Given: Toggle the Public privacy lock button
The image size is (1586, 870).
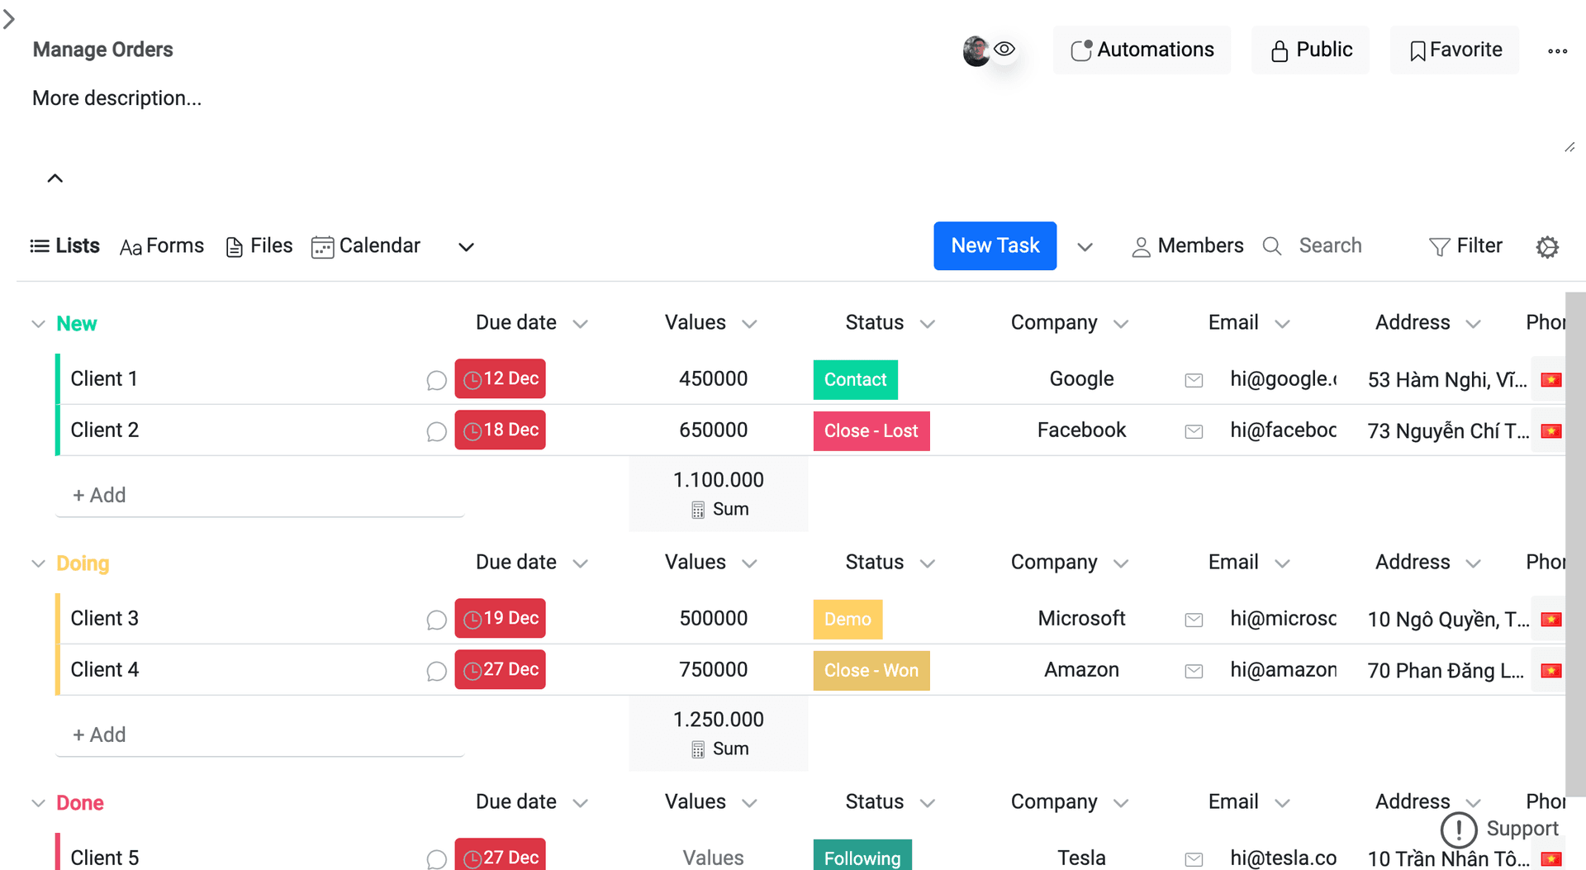Looking at the screenshot, I should [x=1310, y=50].
